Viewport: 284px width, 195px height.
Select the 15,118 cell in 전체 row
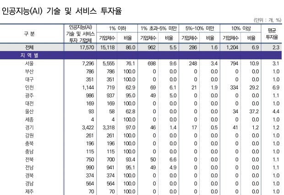(x=106, y=47)
